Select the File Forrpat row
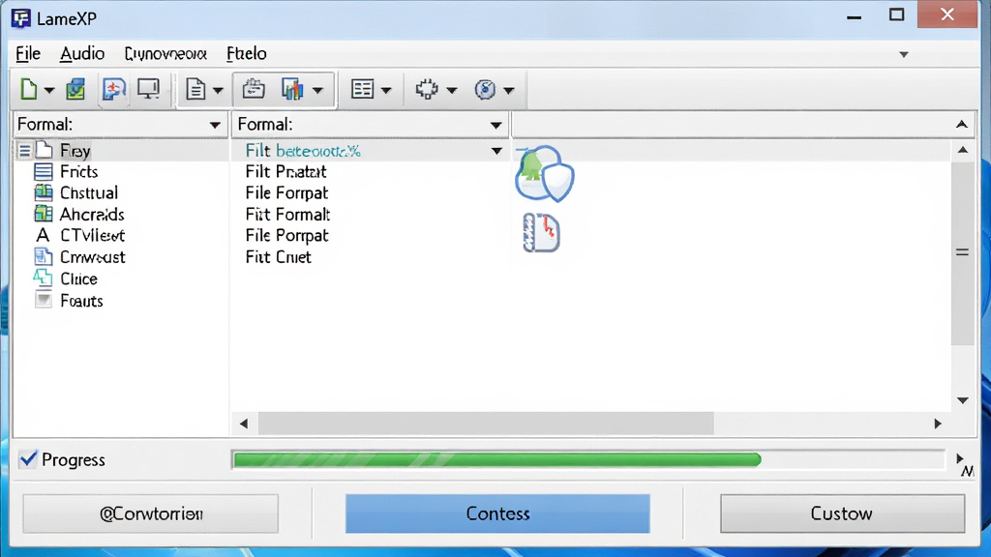991x557 pixels. [286, 192]
